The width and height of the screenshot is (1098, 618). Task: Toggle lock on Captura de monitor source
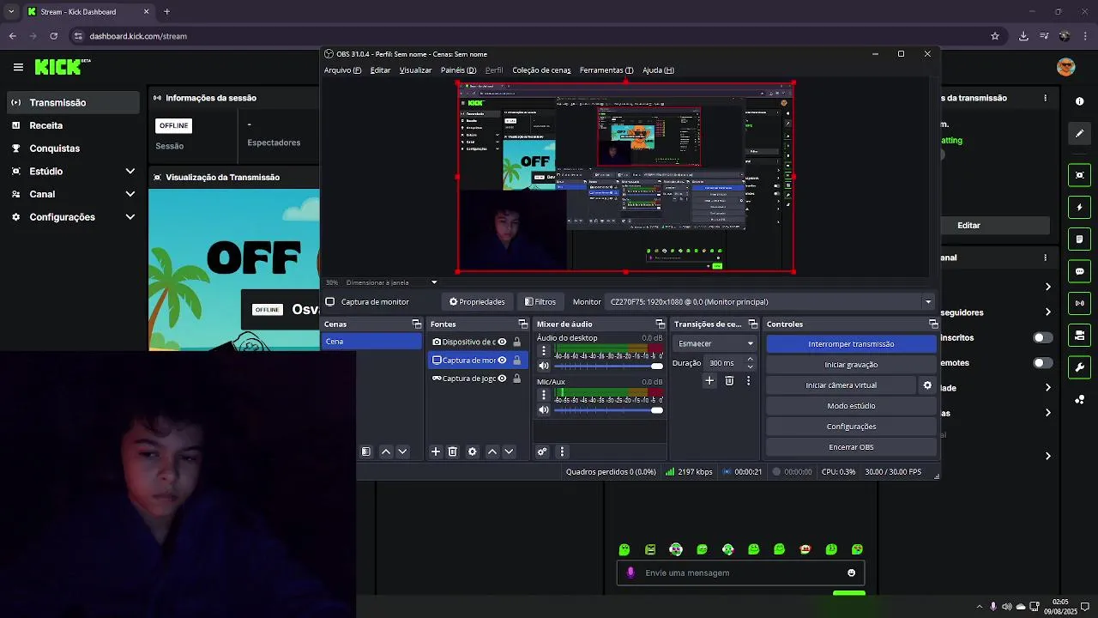tap(516, 360)
